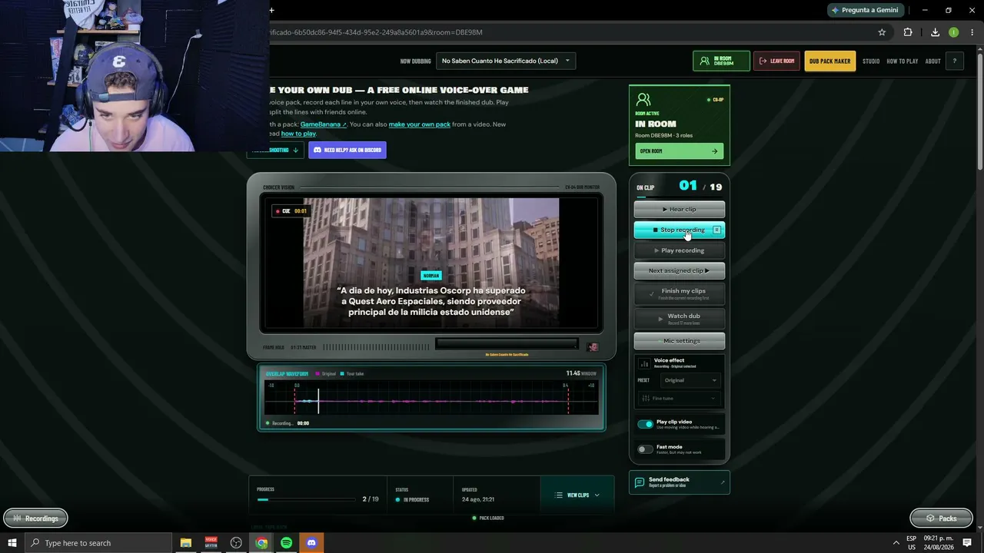Switch keyboard language ESP US indicator
This screenshot has height=553, width=984.
pos(911,543)
